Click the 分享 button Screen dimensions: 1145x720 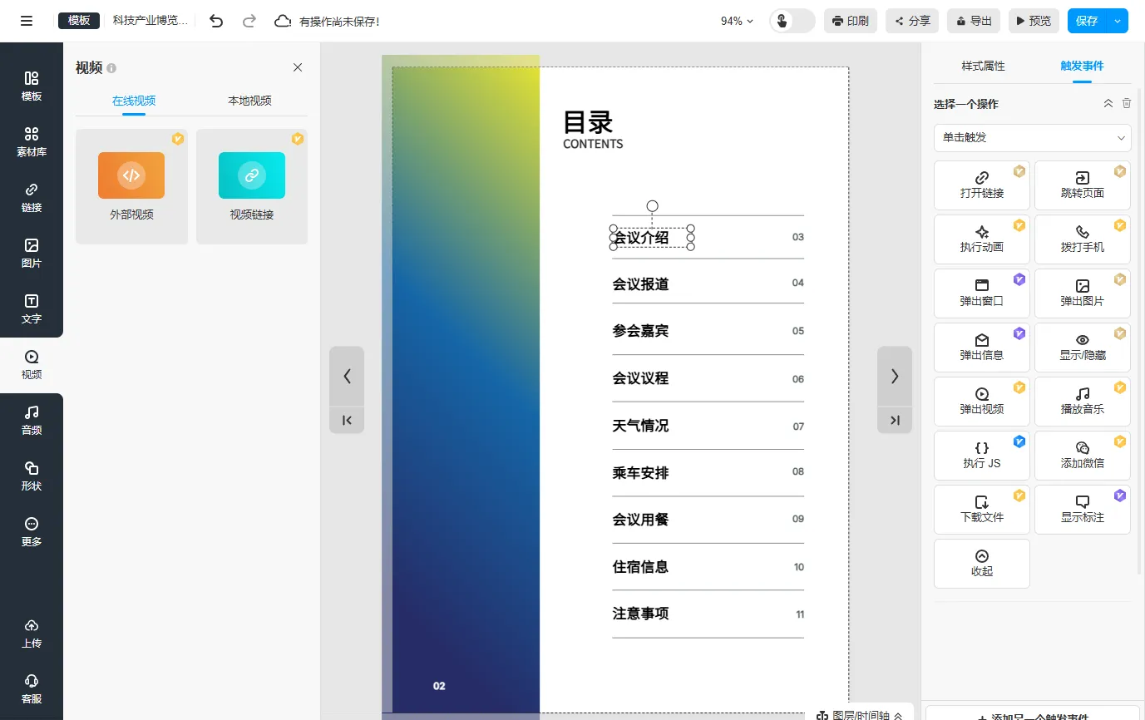(x=912, y=21)
